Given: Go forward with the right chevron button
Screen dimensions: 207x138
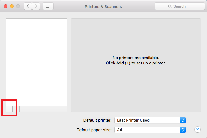Looking at the screenshot, I should [36, 6].
